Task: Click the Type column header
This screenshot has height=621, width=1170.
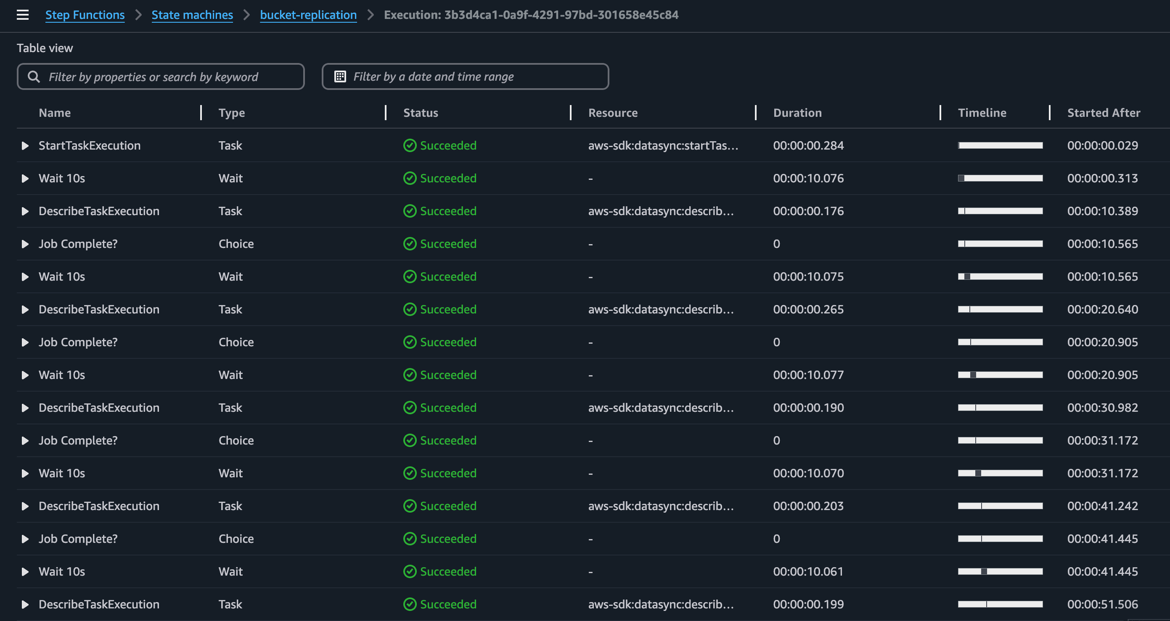Action: [232, 113]
